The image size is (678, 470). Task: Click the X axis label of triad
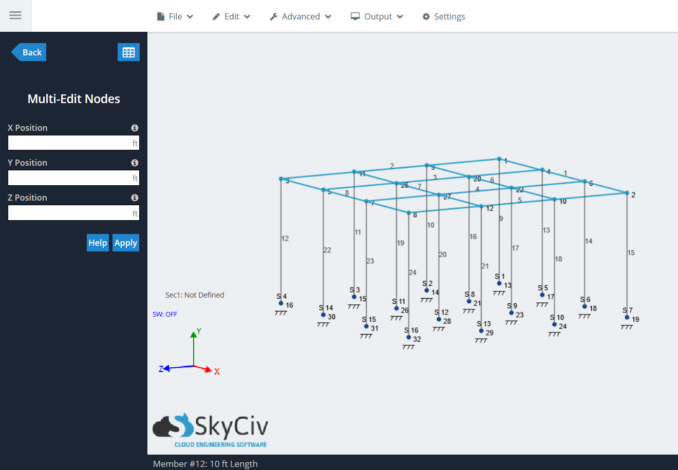click(x=217, y=371)
